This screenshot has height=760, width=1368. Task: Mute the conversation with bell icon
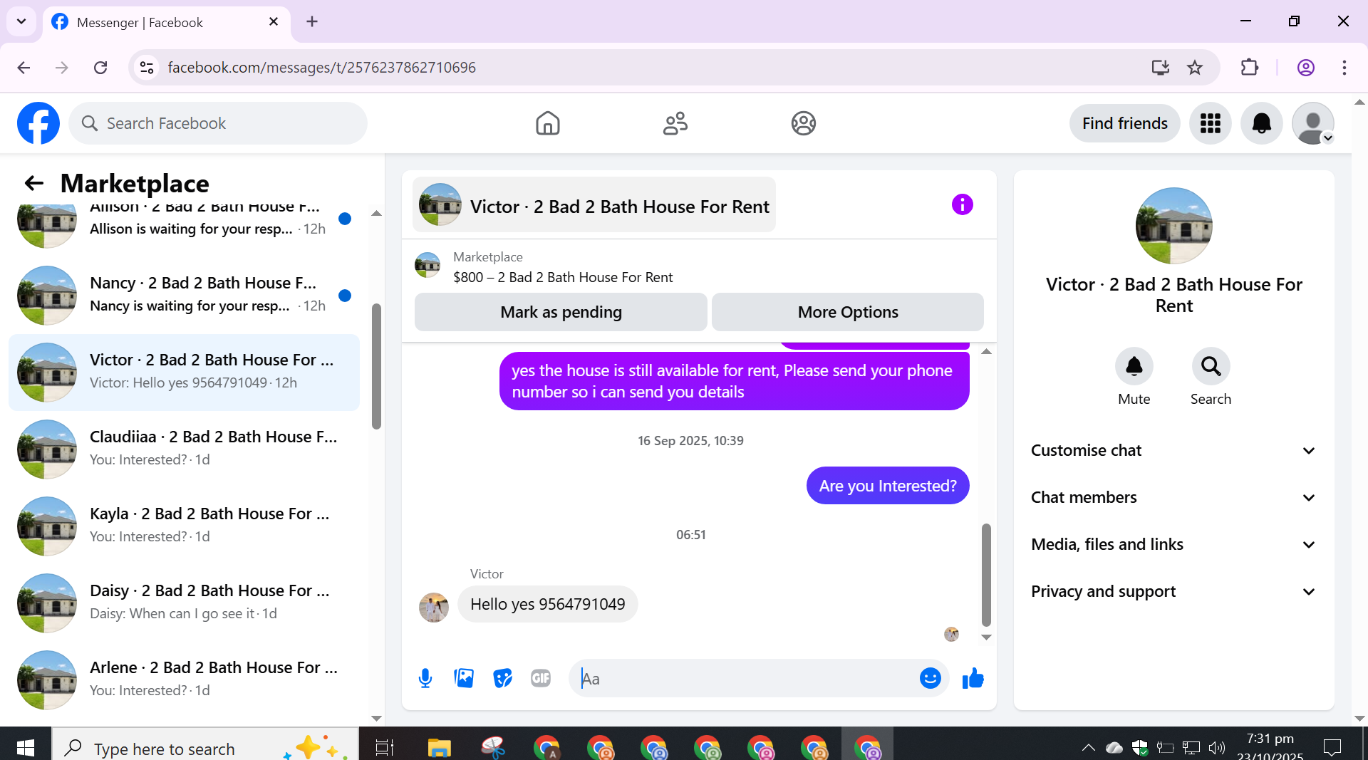1134,366
